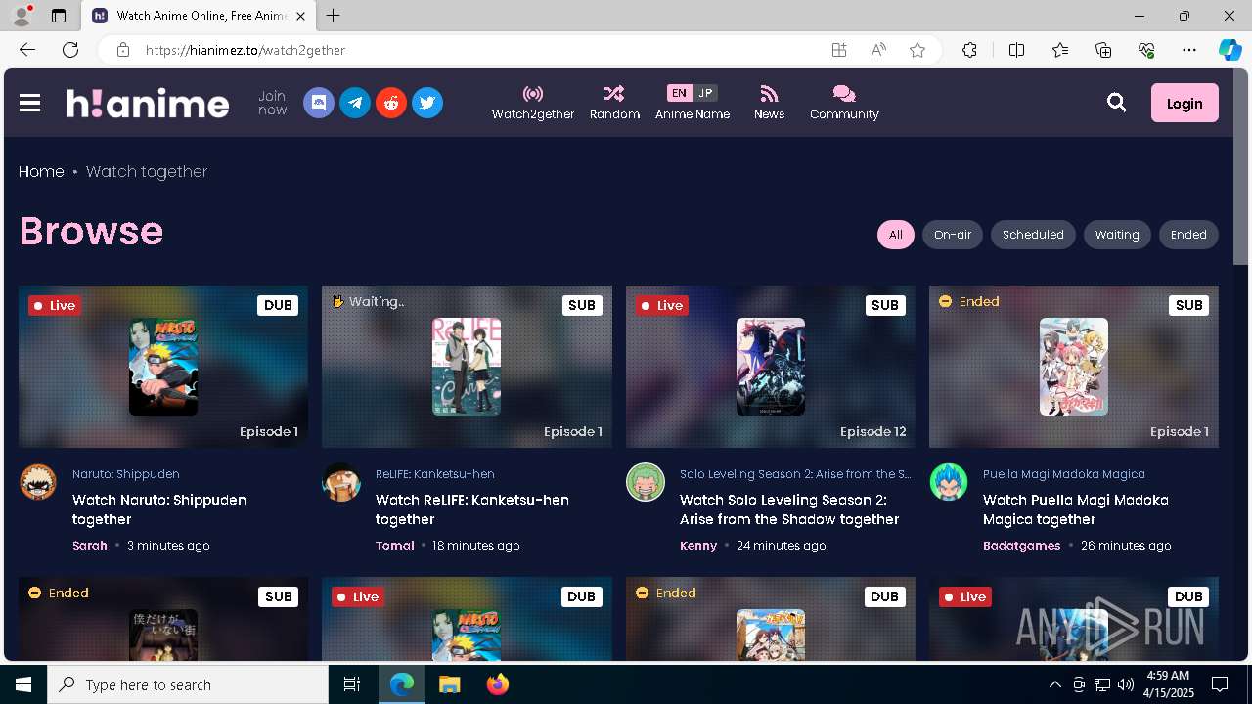Open Solo Leveling Season 2 room thumbnail
Image resolution: width=1252 pixels, height=704 pixels.
771,367
